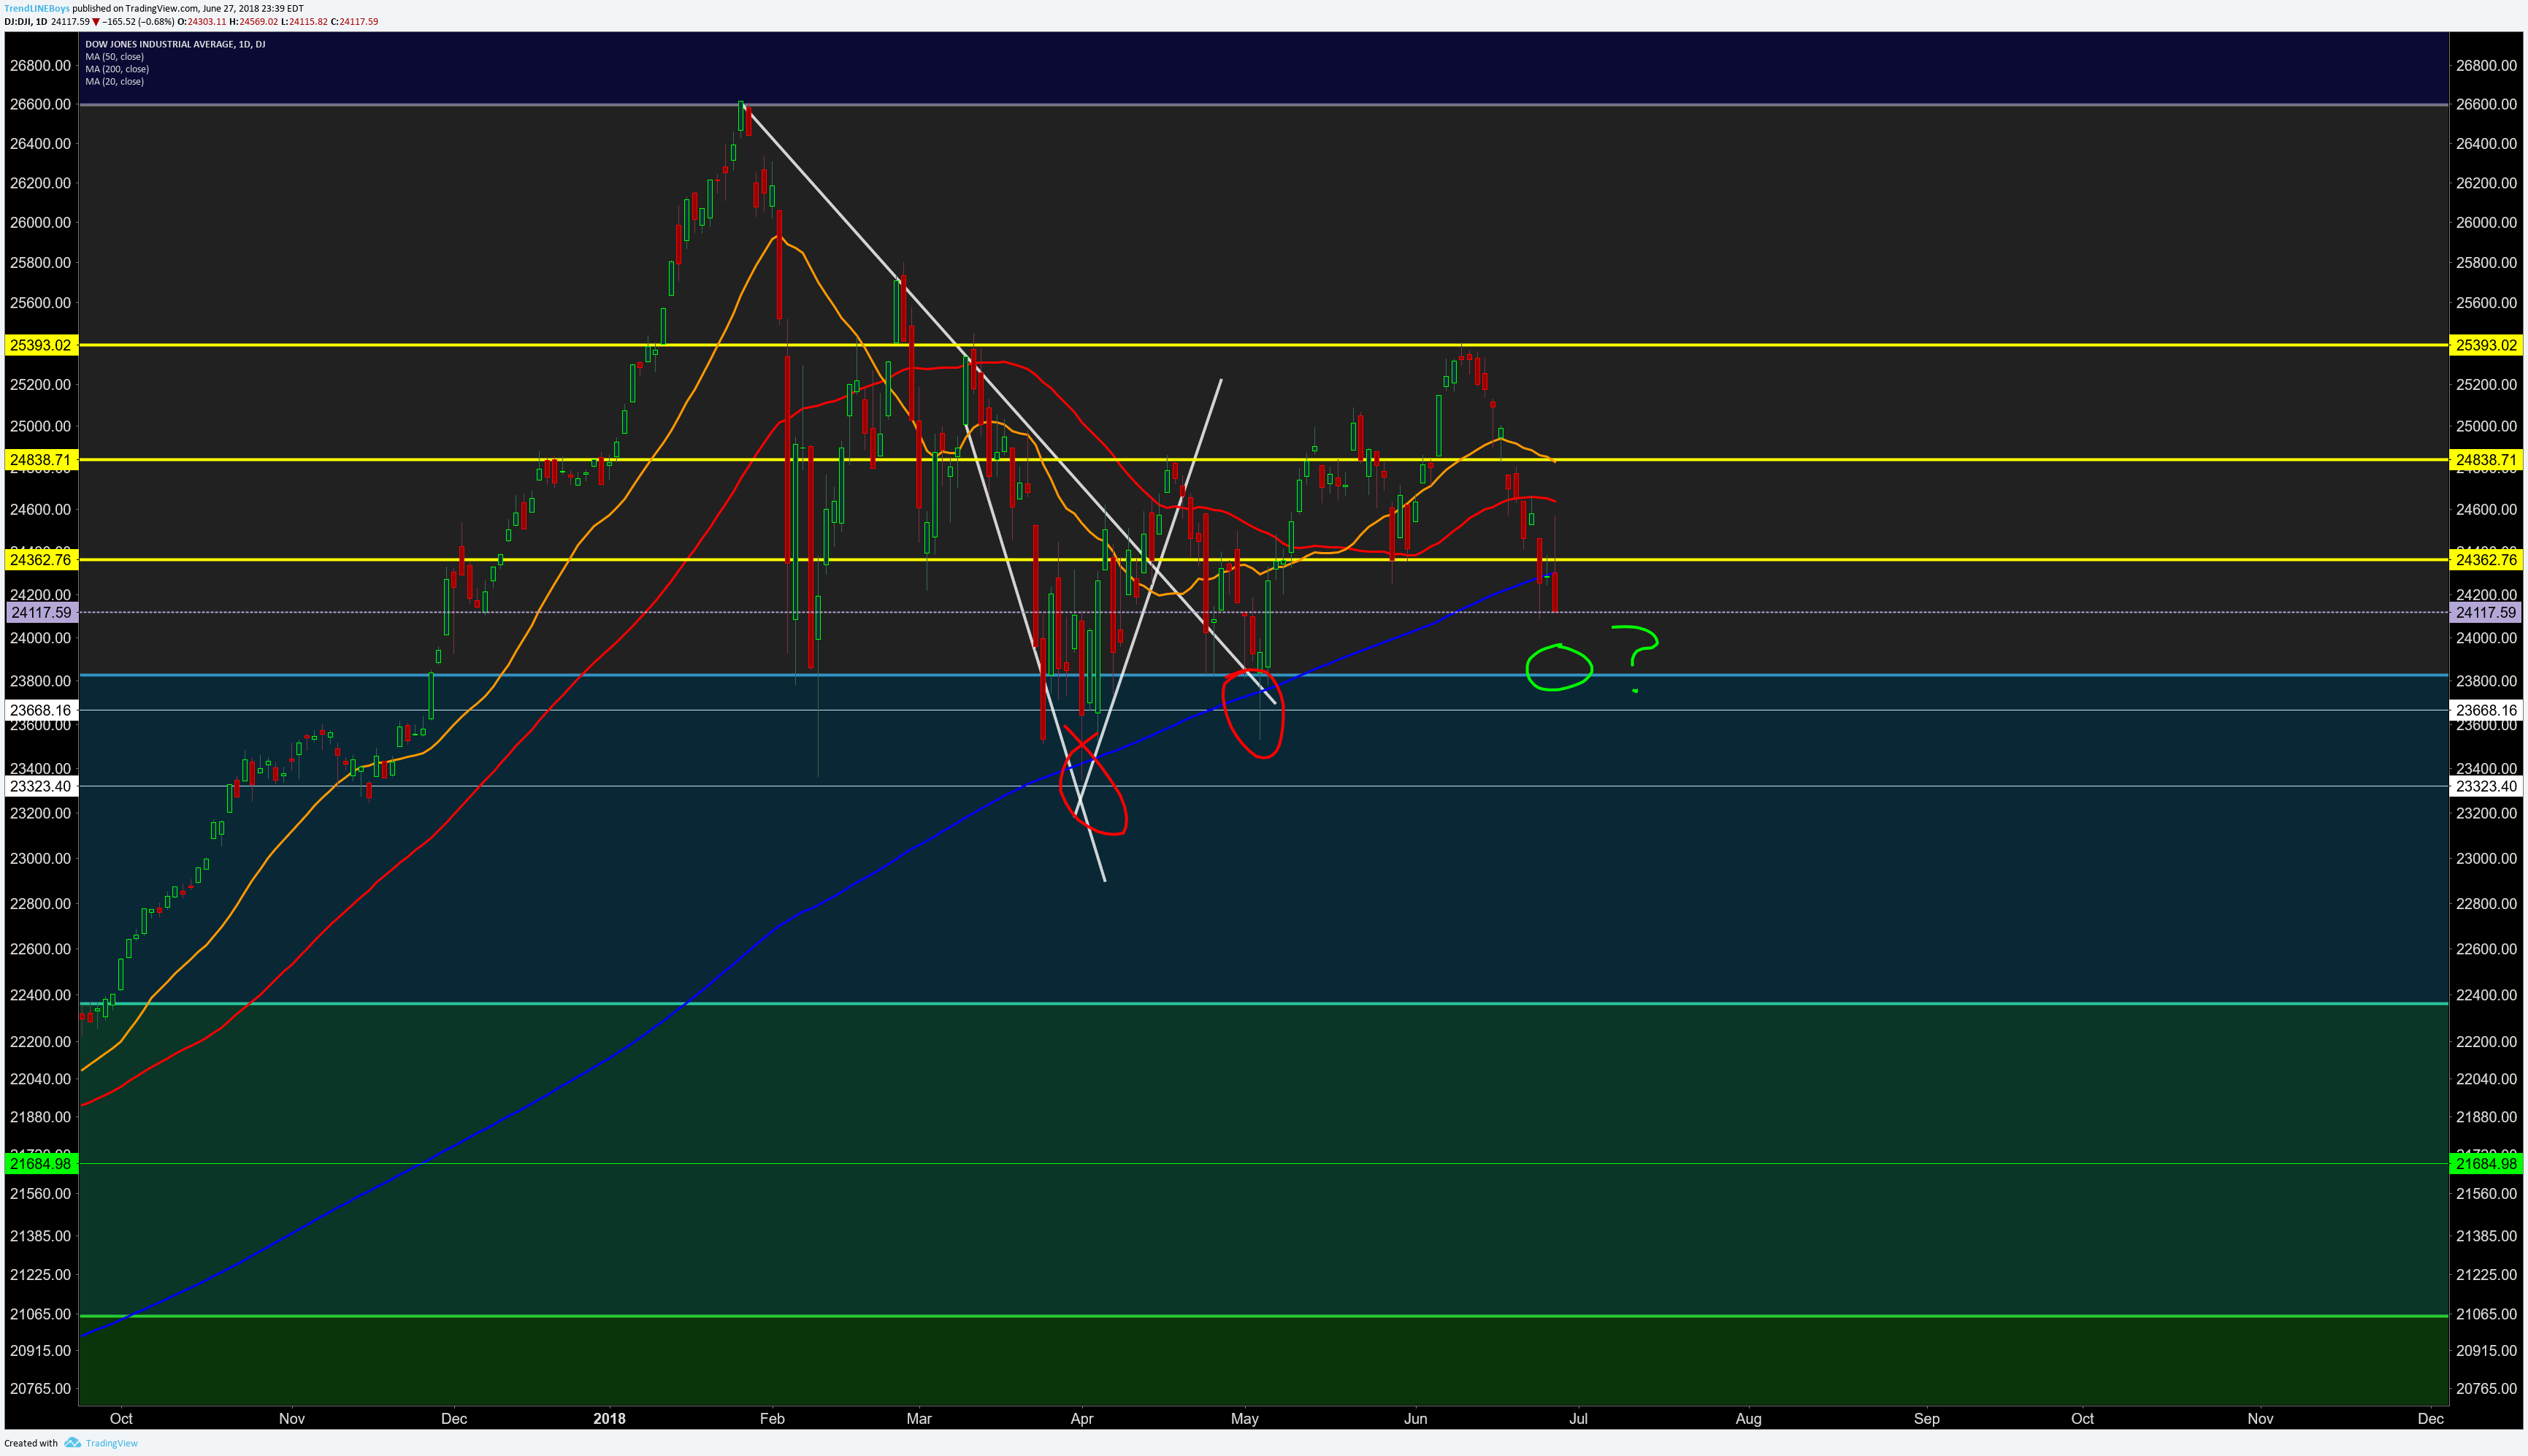Click the Sep label on the time axis
The width and height of the screenshot is (2528, 1456).
1926,1419
